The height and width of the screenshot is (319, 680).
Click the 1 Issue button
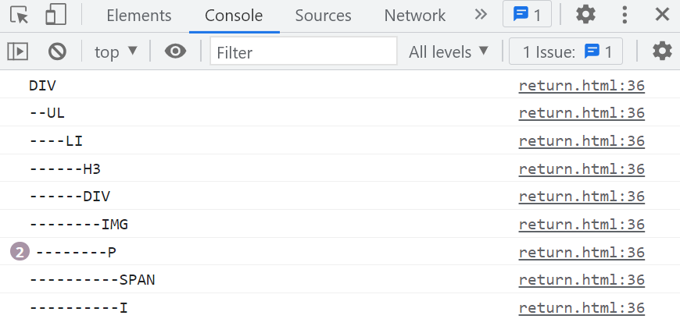point(566,52)
